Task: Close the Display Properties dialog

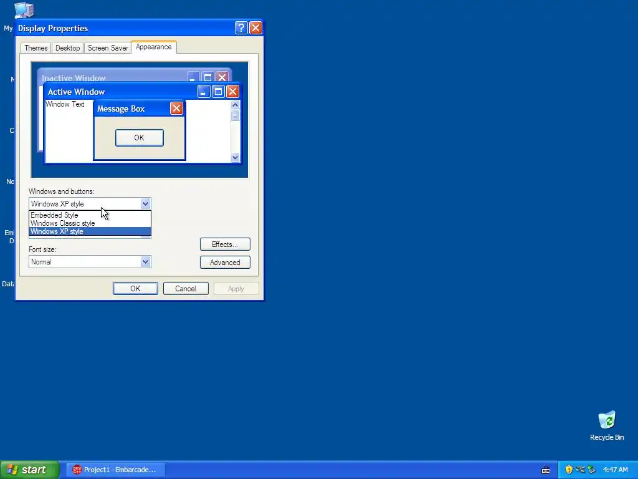Action: pos(255,27)
